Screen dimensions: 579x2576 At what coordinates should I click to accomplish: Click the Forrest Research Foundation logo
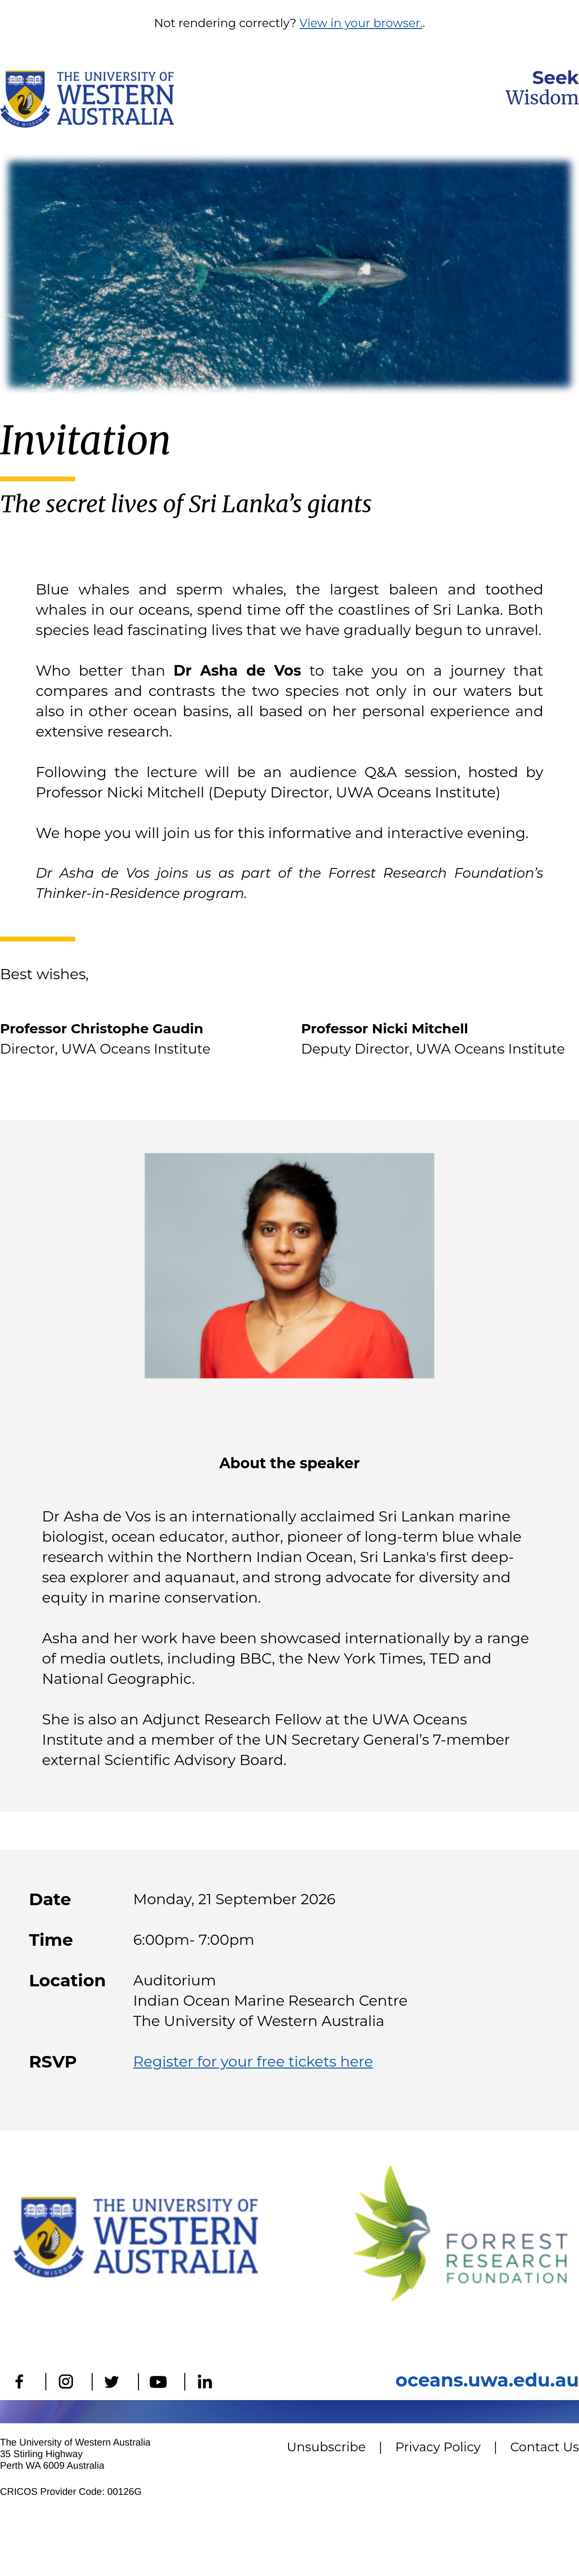461,2233
